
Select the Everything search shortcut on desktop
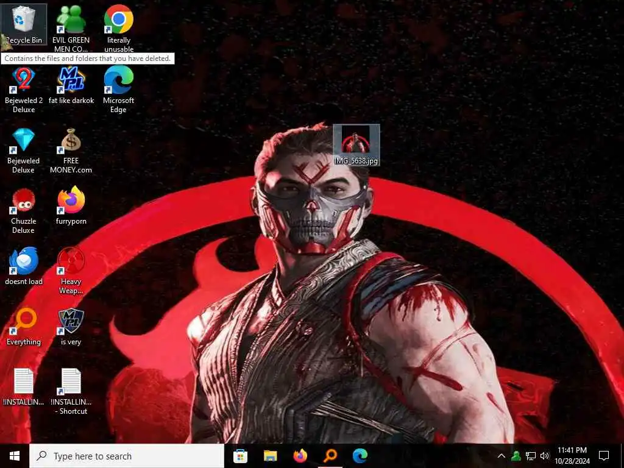(24, 327)
